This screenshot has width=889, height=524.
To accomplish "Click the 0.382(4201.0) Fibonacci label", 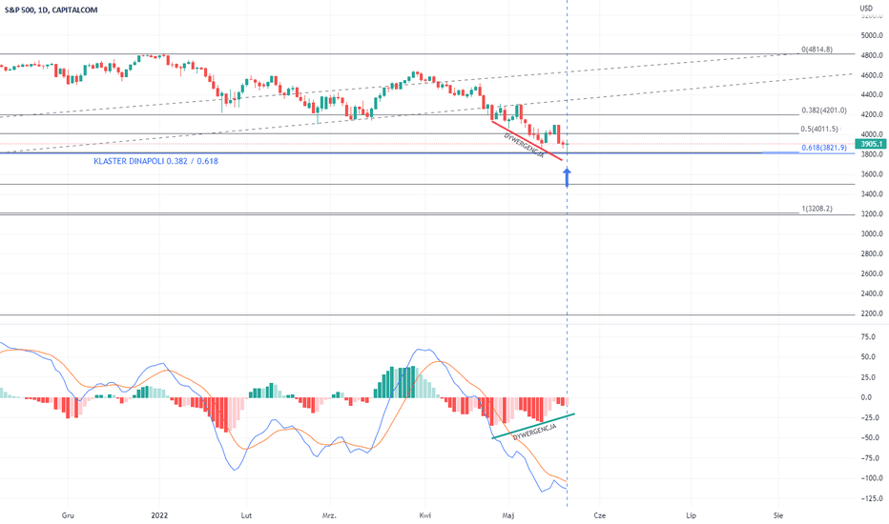I will point(824,111).
